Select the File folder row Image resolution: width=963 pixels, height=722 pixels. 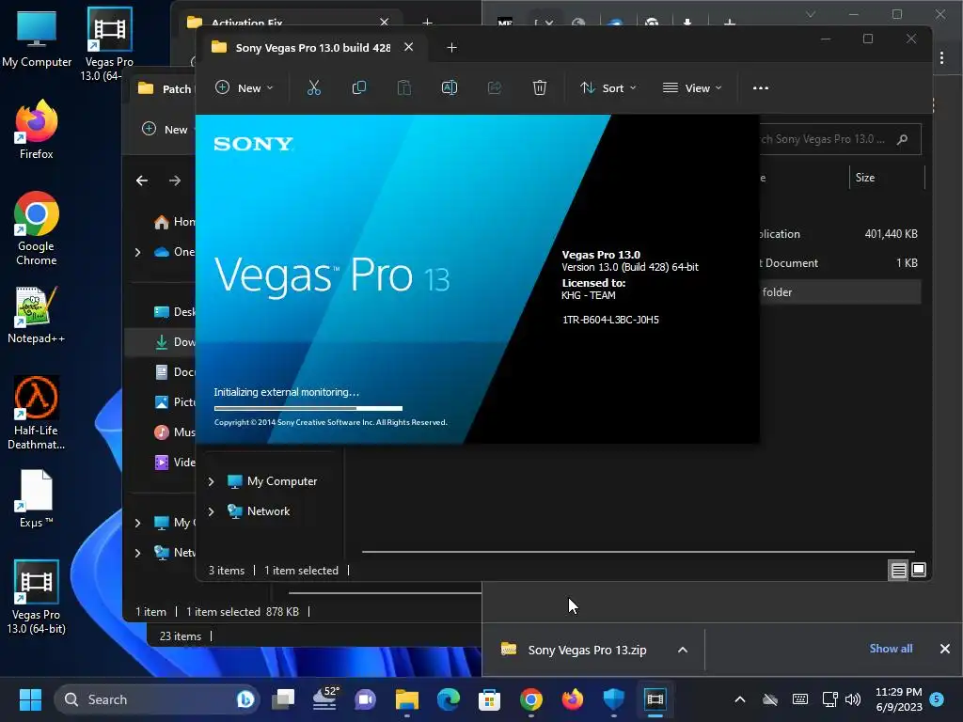[840, 292]
